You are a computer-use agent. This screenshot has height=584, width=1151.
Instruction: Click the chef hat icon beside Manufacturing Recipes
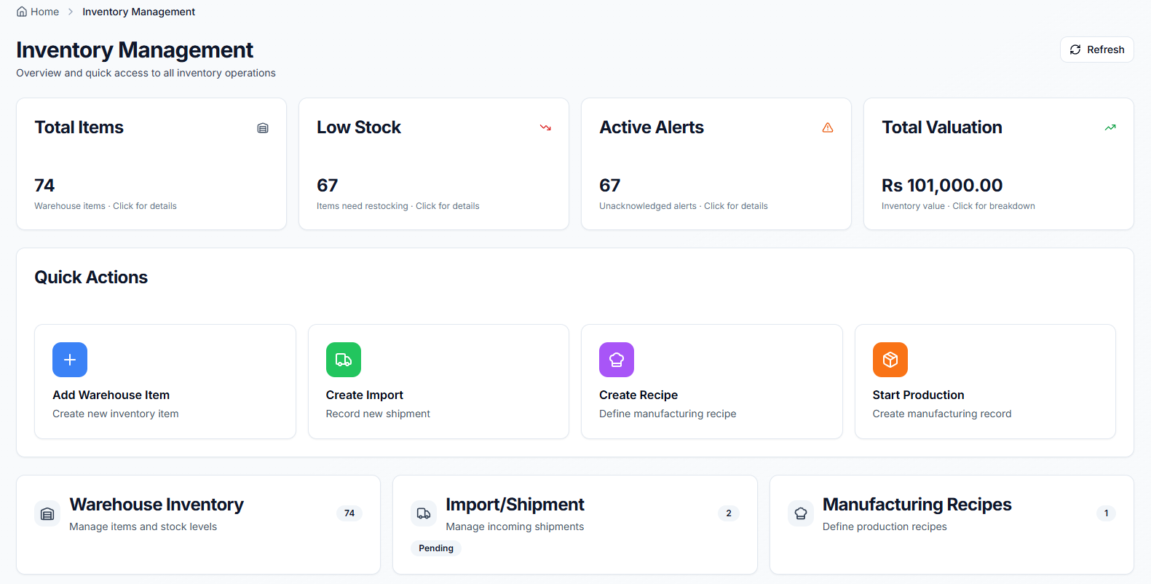pyautogui.click(x=801, y=513)
